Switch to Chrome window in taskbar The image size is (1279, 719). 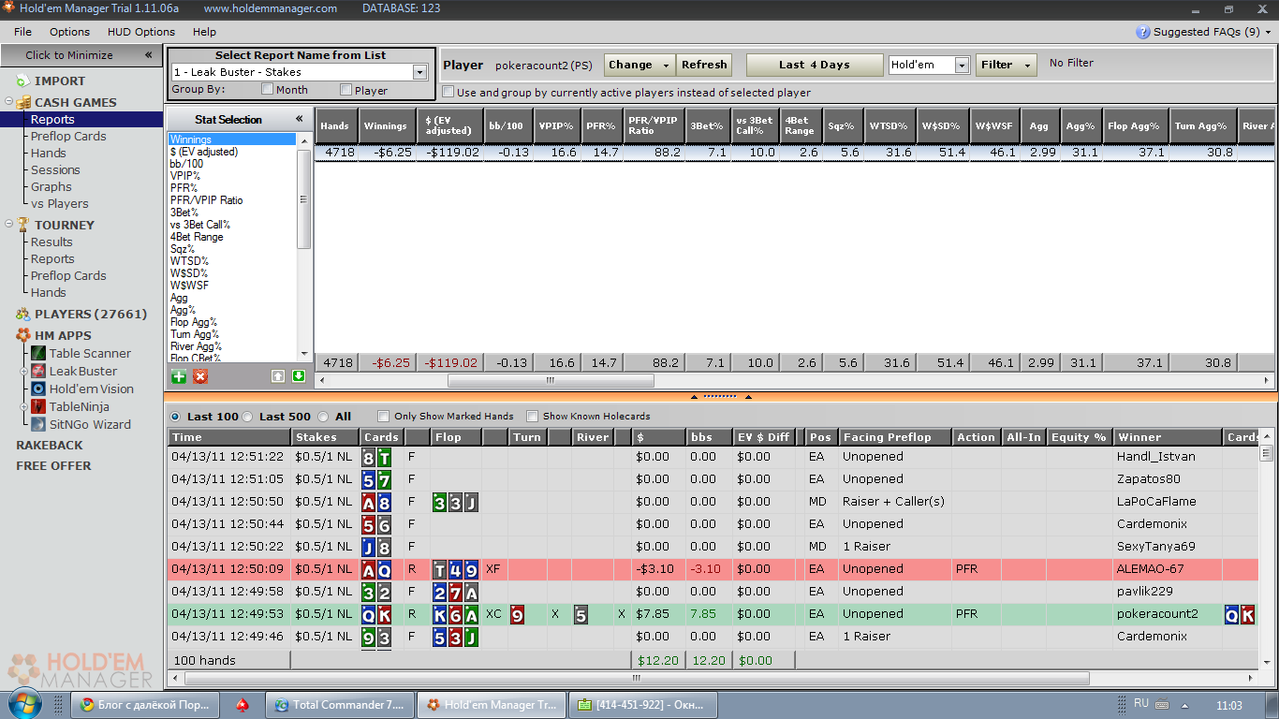146,705
